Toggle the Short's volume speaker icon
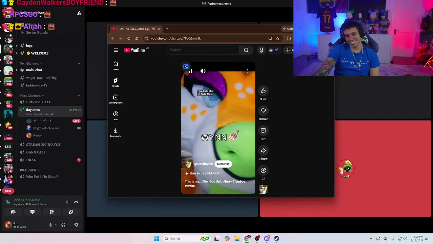The image size is (433, 244). (x=203, y=71)
